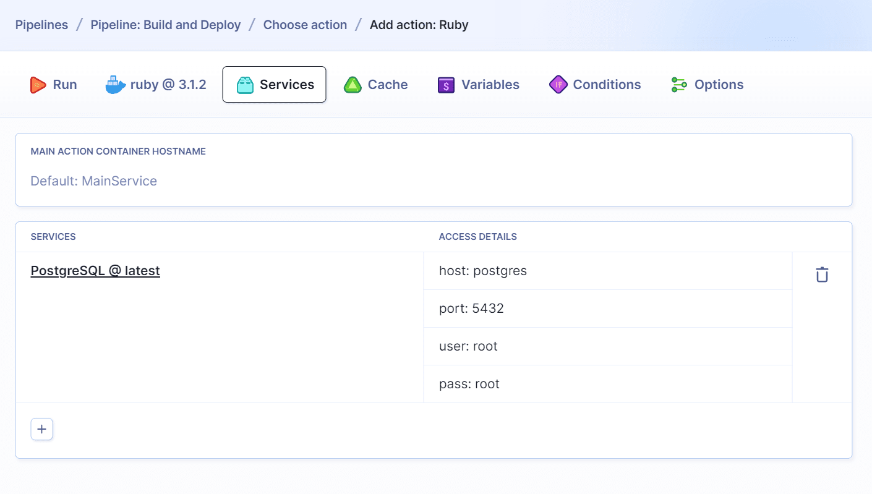Viewport: 872px width, 494px height.
Task: Navigate to Pipelines breadcrumb
Action: click(41, 25)
